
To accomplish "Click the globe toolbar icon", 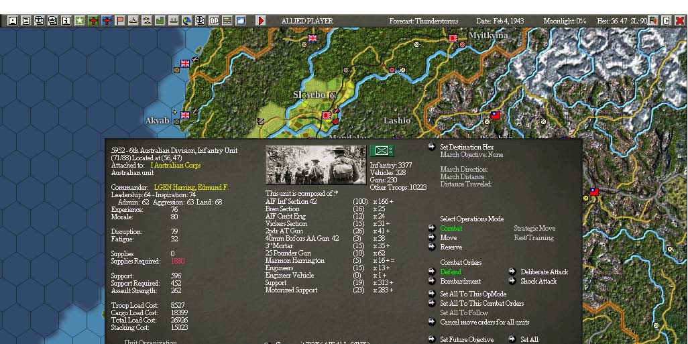I will (x=187, y=21).
